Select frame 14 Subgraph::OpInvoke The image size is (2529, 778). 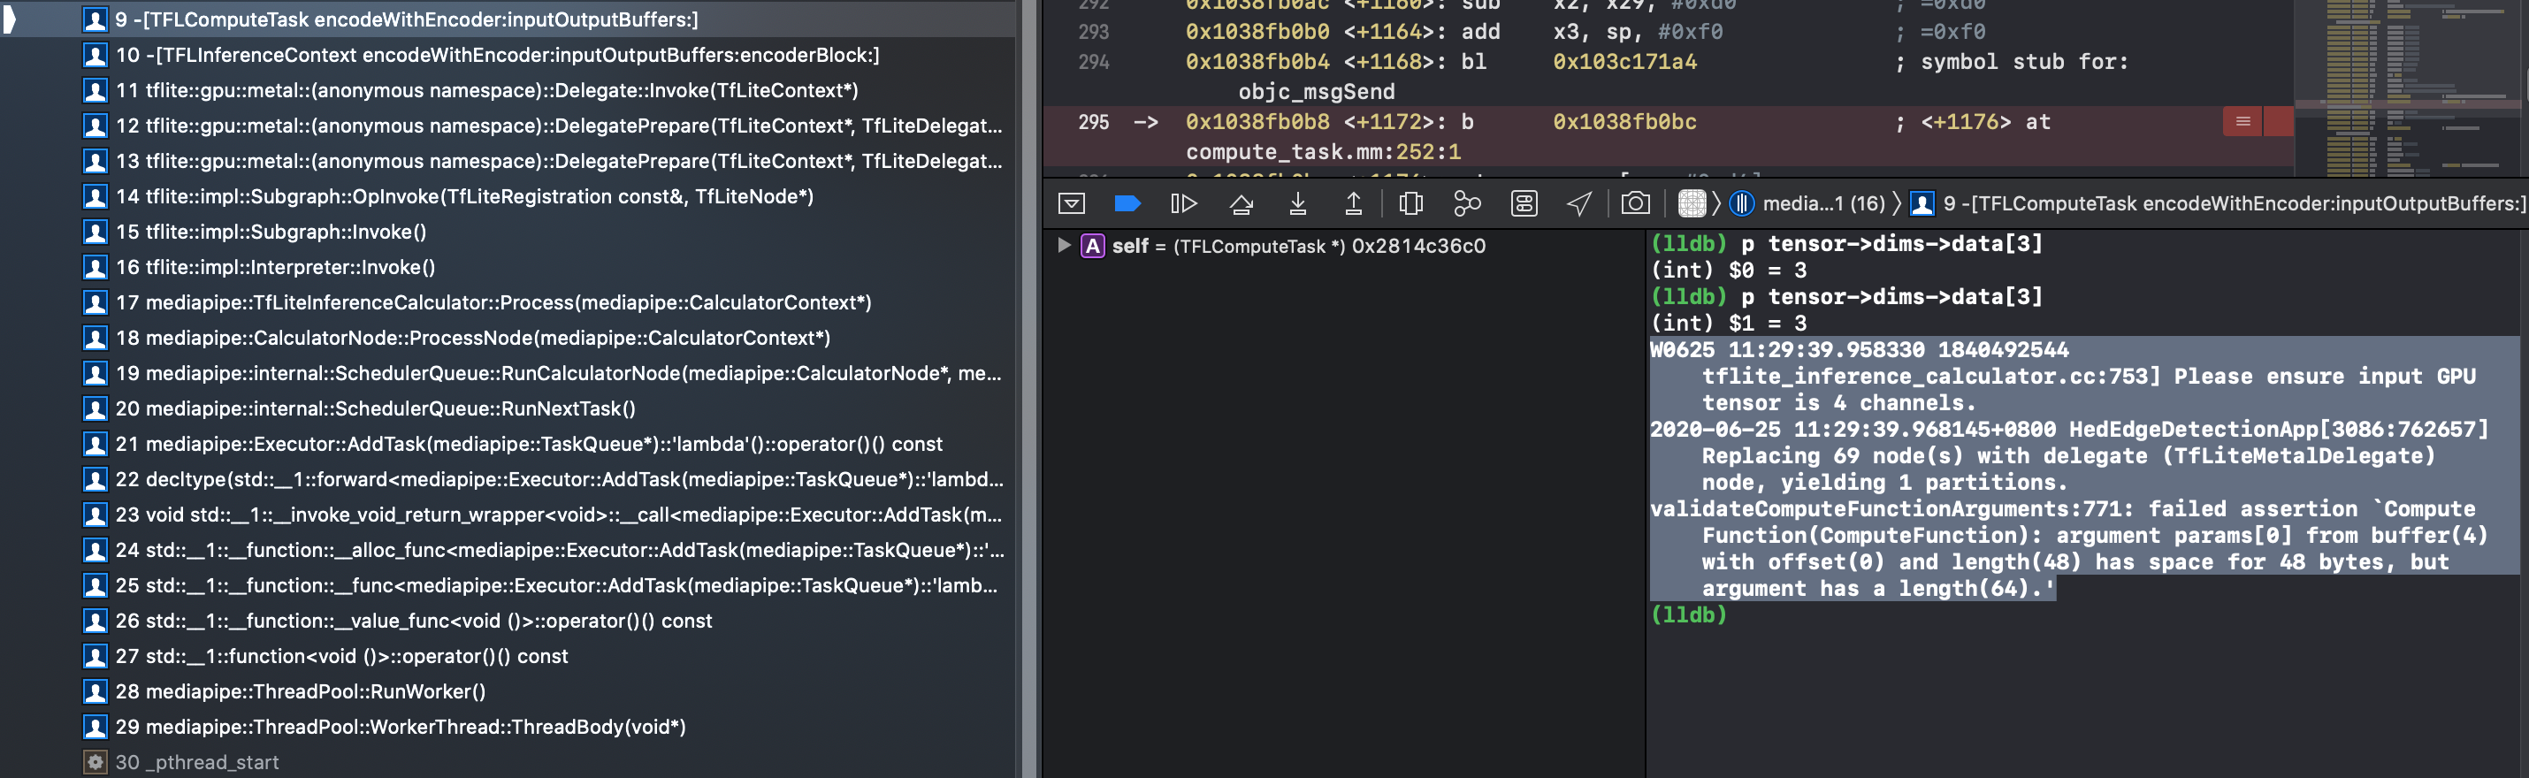pos(508,196)
